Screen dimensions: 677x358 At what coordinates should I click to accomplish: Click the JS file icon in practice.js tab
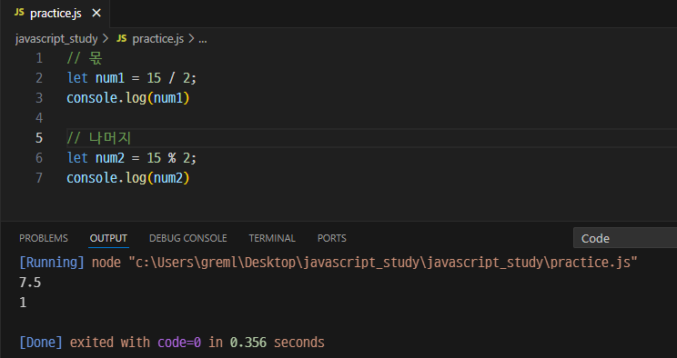pyautogui.click(x=19, y=13)
